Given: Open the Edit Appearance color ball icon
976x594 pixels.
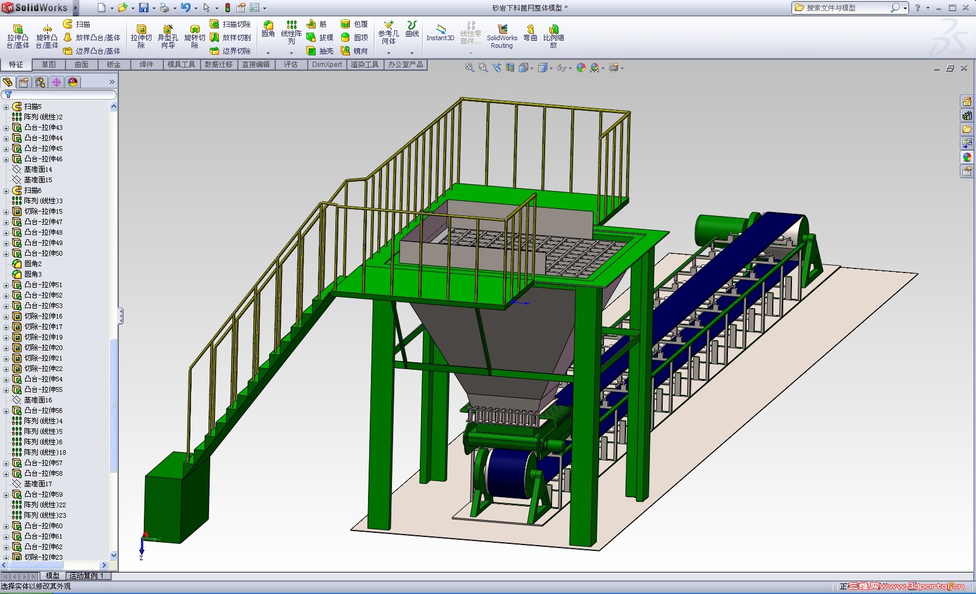Looking at the screenshot, I should pyautogui.click(x=581, y=68).
